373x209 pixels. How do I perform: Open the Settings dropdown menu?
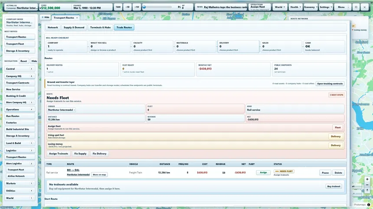(326, 7)
